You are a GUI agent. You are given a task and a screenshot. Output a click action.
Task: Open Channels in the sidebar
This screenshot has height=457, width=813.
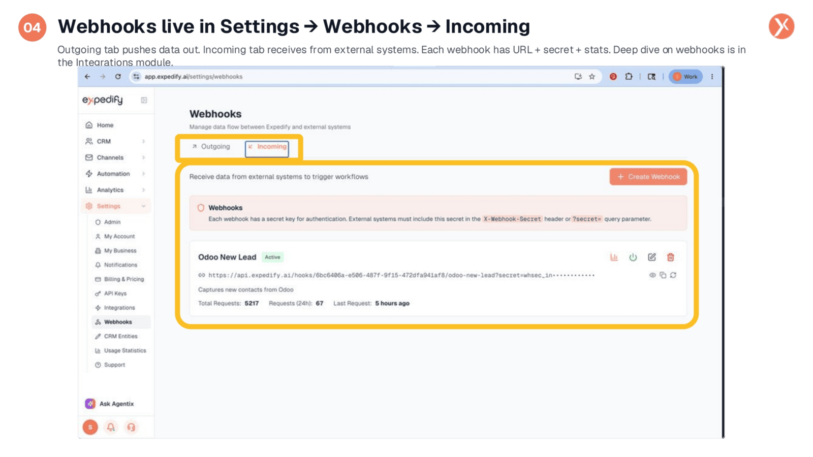[110, 157]
